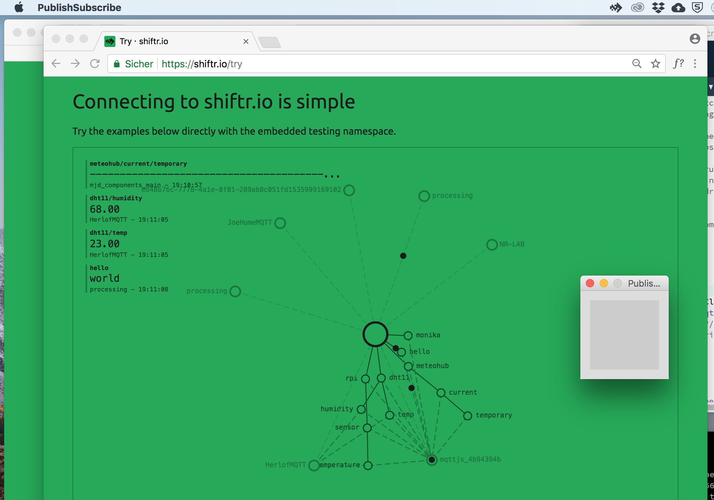
Task: Click the dht11 topic node
Action: 381,378
